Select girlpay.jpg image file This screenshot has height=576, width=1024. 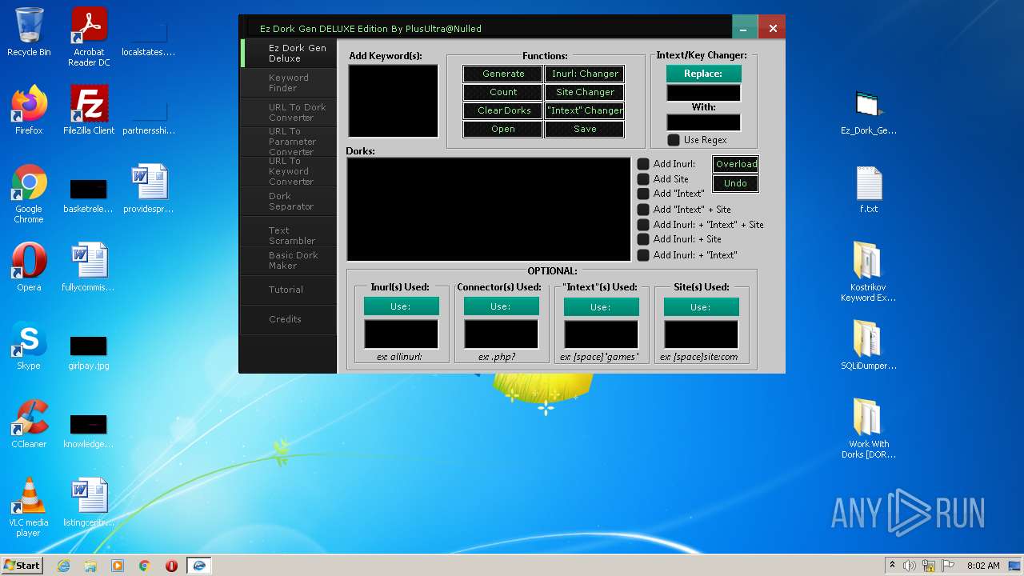[x=89, y=352]
